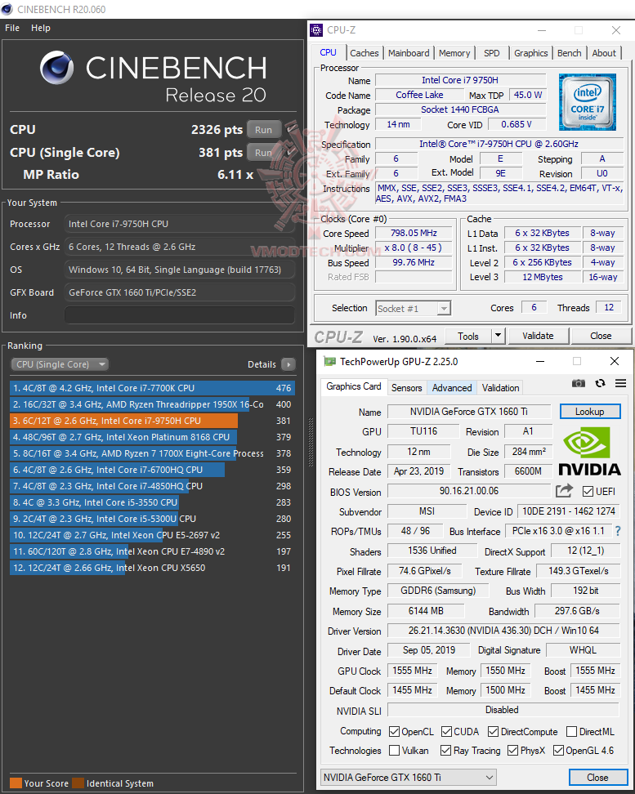Screen dimensions: 635x794
Task: Select CPU tab in CPU-Z
Action: (328, 52)
